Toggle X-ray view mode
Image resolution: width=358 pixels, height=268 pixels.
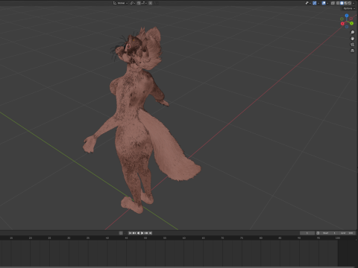click(333, 3)
